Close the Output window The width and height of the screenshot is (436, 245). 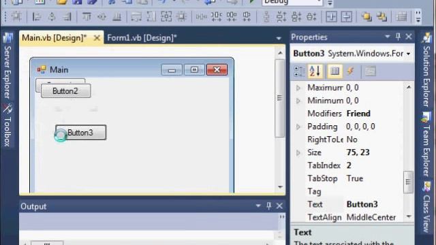tap(279, 206)
